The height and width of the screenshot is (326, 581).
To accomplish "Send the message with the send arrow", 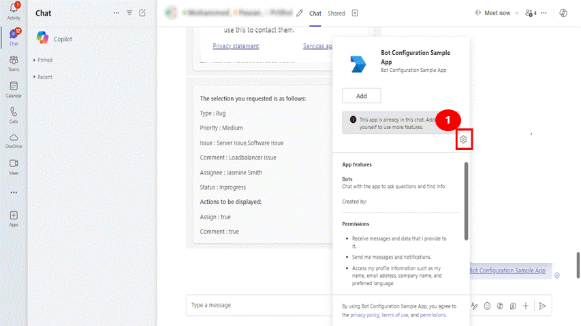I will tap(542, 306).
